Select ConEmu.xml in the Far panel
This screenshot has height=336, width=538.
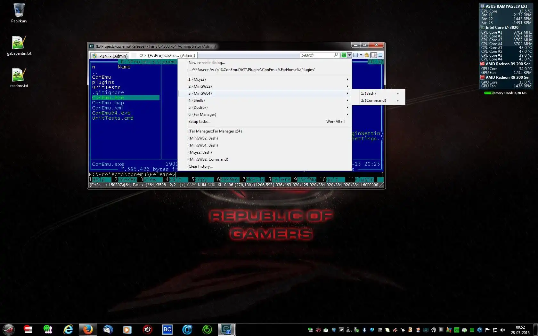[x=108, y=108]
